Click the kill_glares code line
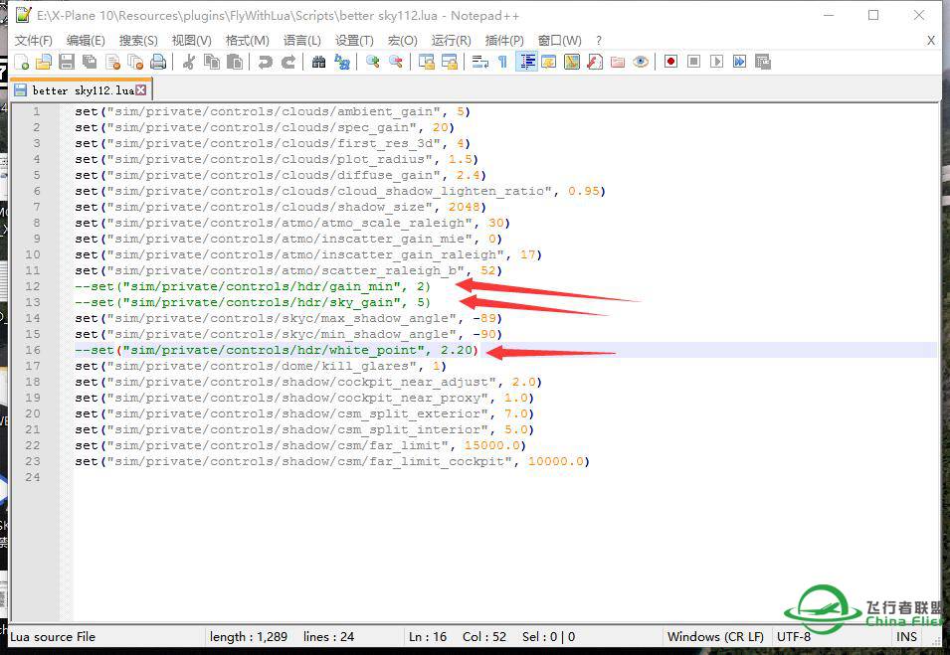Screen dimensions: 950x655 click(261, 366)
